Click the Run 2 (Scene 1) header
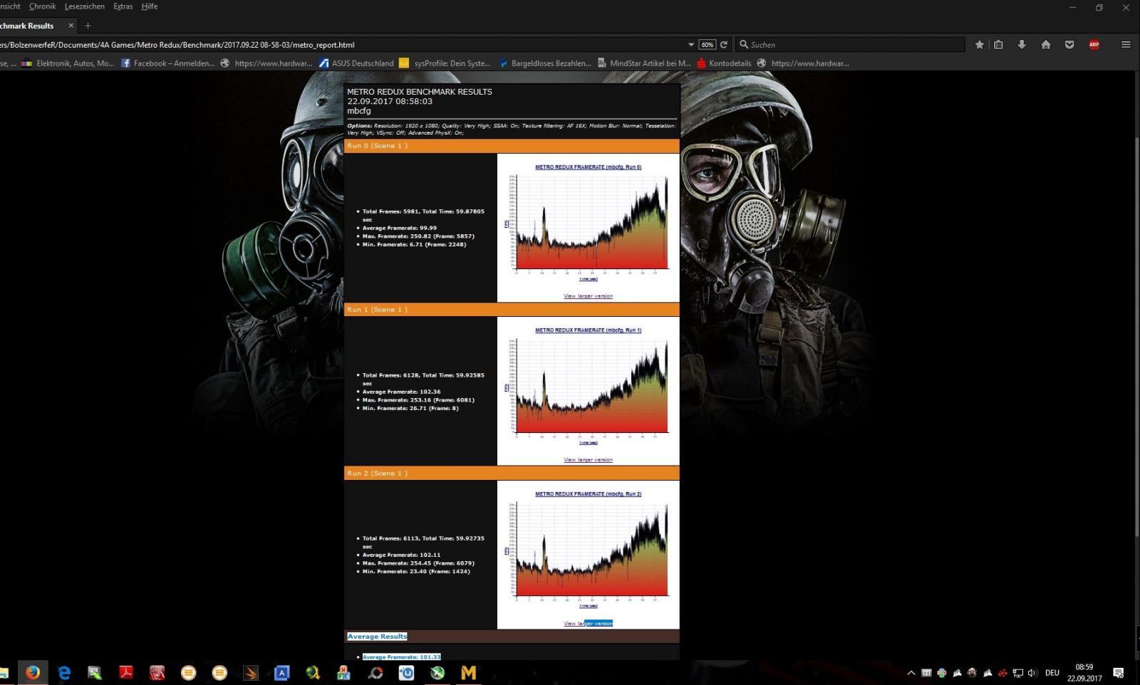 (512, 474)
